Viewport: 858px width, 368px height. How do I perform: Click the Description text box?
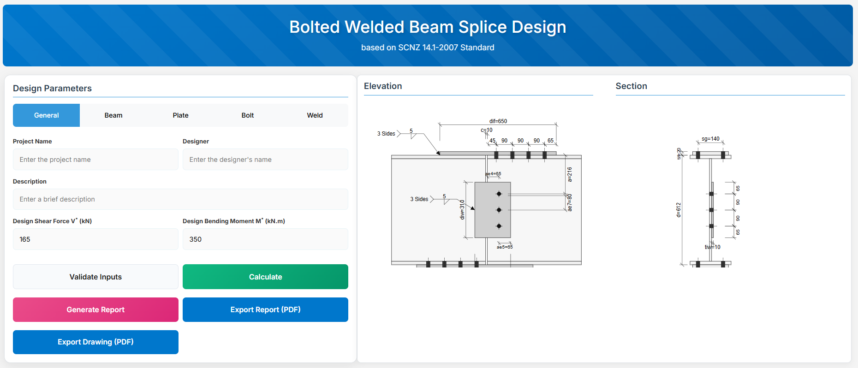coord(180,199)
